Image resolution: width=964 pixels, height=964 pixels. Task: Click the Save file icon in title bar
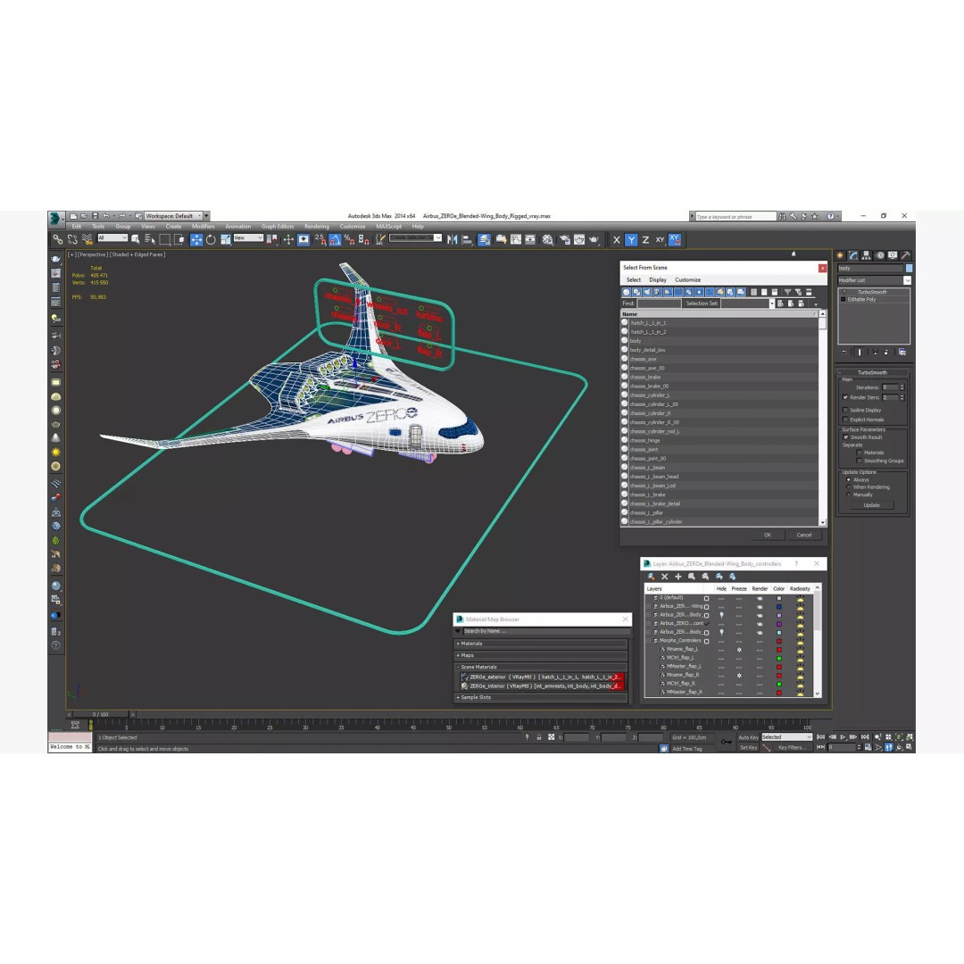[95, 216]
